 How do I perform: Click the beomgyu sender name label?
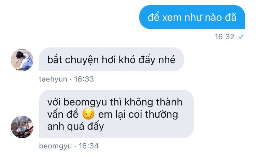(55, 146)
